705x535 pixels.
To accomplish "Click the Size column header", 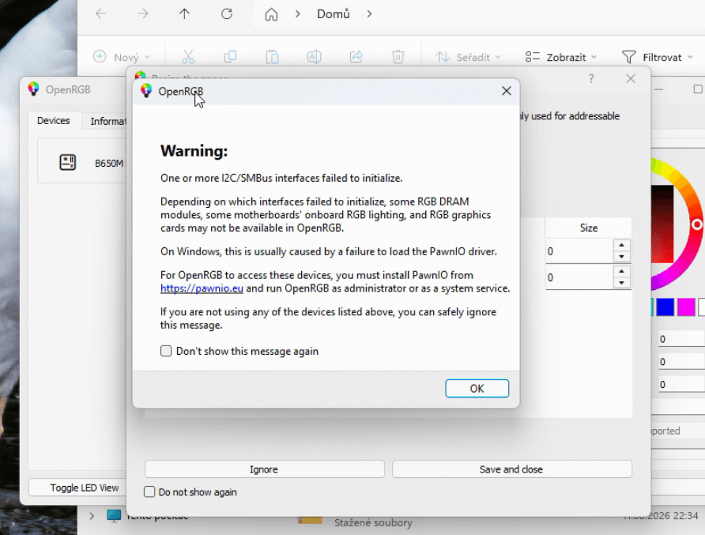I will 588,228.
